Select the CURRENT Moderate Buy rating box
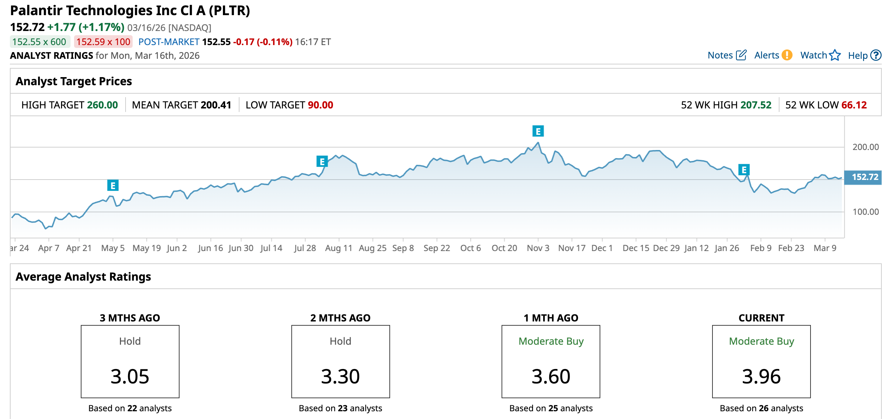Viewport: 886px width, 419px height. point(761,362)
